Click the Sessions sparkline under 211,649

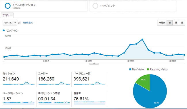(x=19, y=83)
